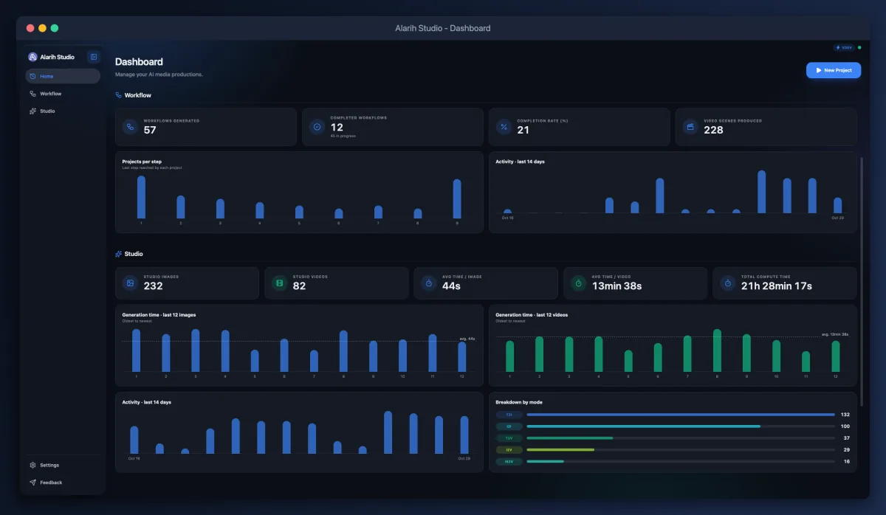The width and height of the screenshot is (886, 515).
Task: Click the Video Scenes Produced clapperboard icon
Action: coord(690,126)
